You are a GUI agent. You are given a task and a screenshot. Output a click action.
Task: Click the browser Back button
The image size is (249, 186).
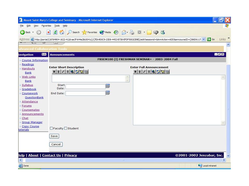coord(25,32)
